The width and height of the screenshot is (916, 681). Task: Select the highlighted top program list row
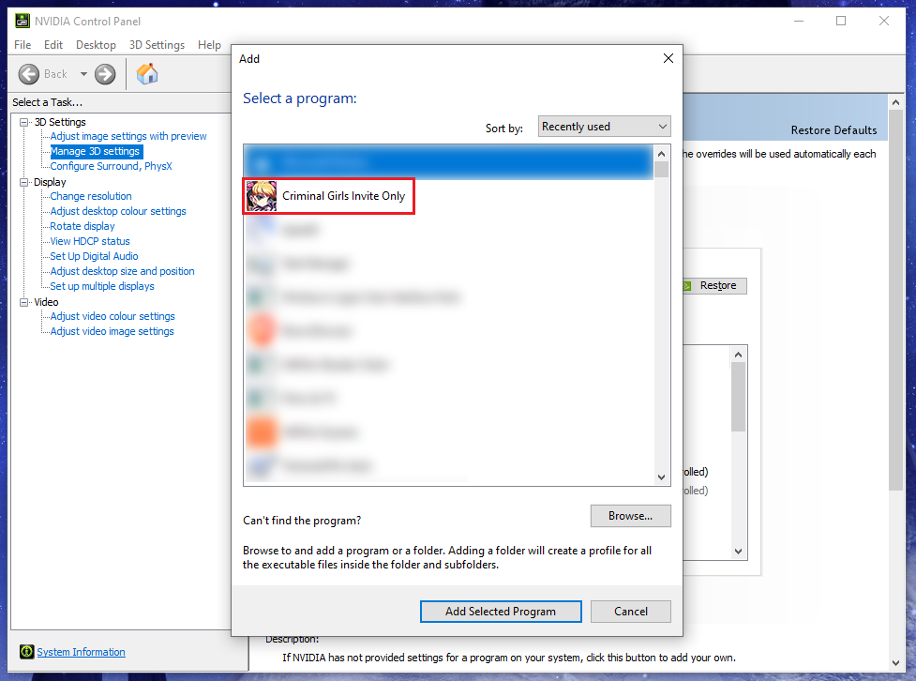[449, 162]
